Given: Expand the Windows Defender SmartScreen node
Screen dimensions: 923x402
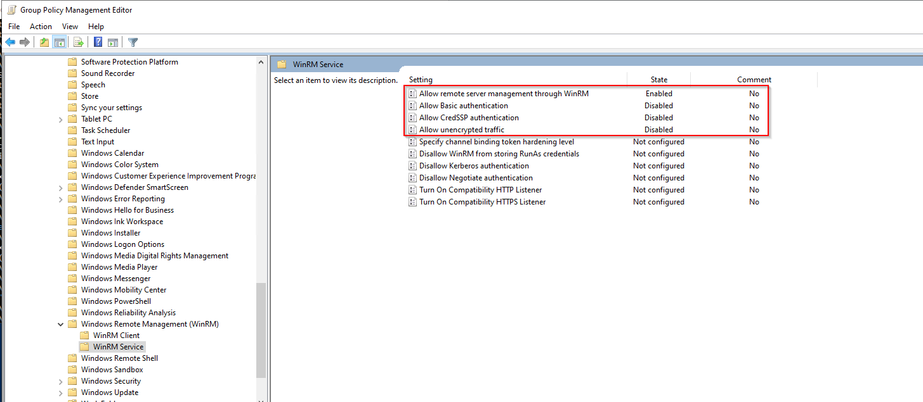Looking at the screenshot, I should click(61, 187).
